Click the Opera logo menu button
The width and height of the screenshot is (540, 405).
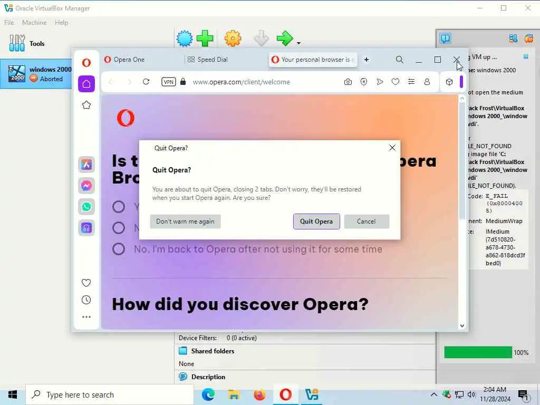coord(86,63)
